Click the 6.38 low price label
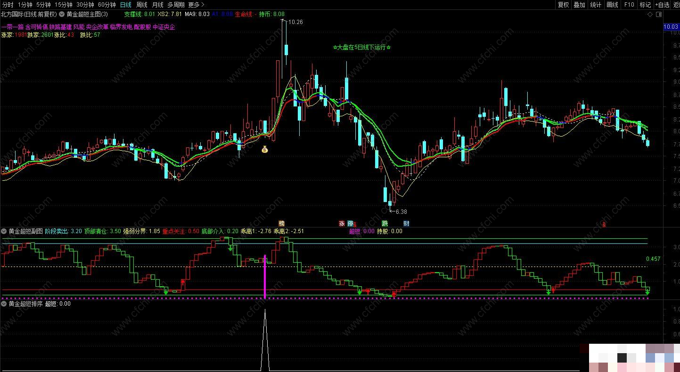The image size is (680, 372). pos(401,211)
